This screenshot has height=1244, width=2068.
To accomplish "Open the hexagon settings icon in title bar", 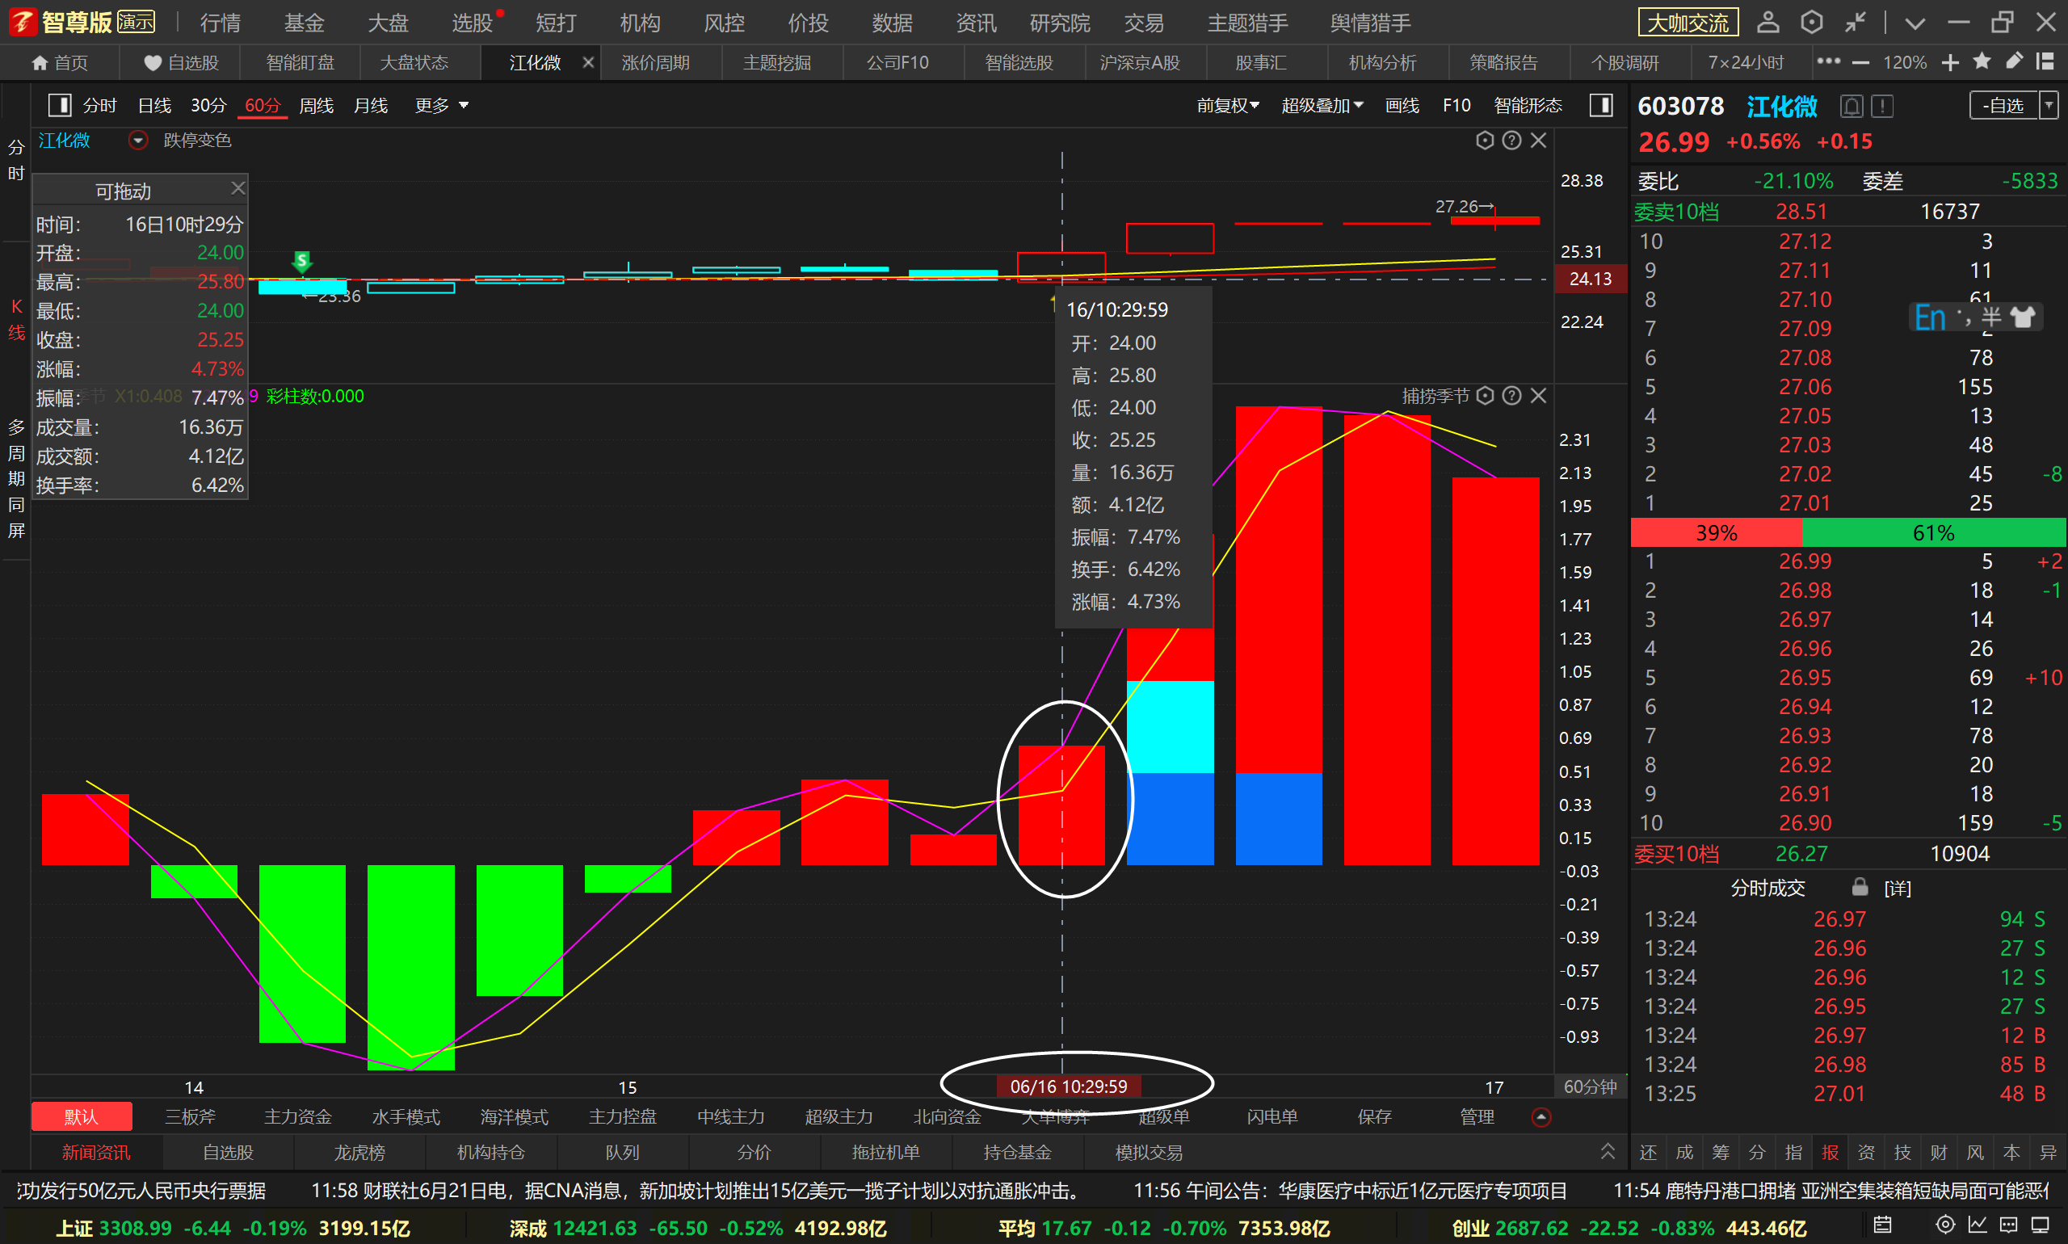I will 1811,22.
